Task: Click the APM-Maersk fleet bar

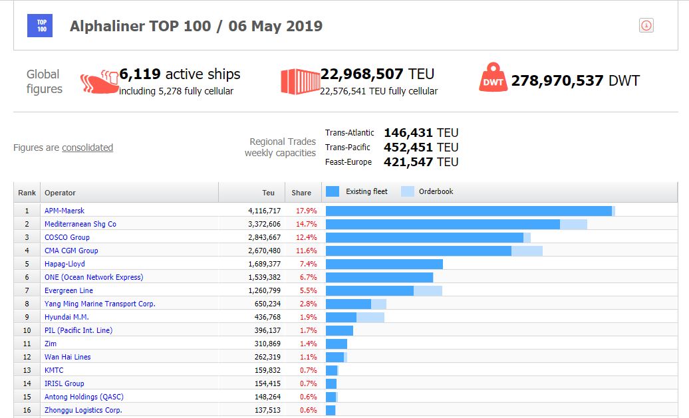Action: tap(468, 211)
